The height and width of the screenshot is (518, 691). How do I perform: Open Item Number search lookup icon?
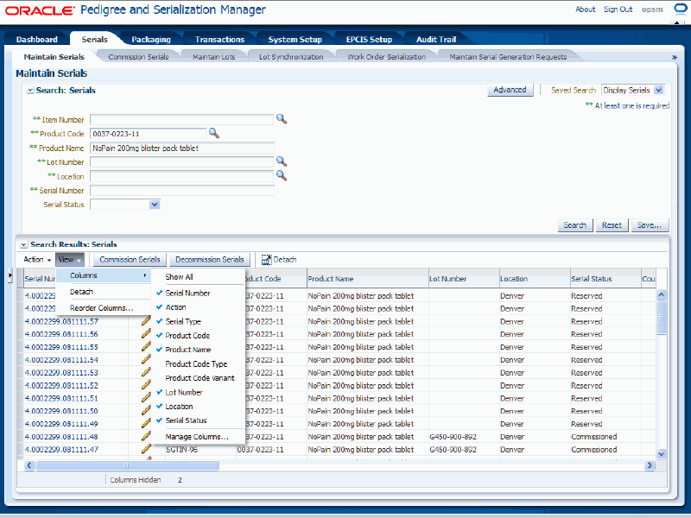[x=282, y=119]
